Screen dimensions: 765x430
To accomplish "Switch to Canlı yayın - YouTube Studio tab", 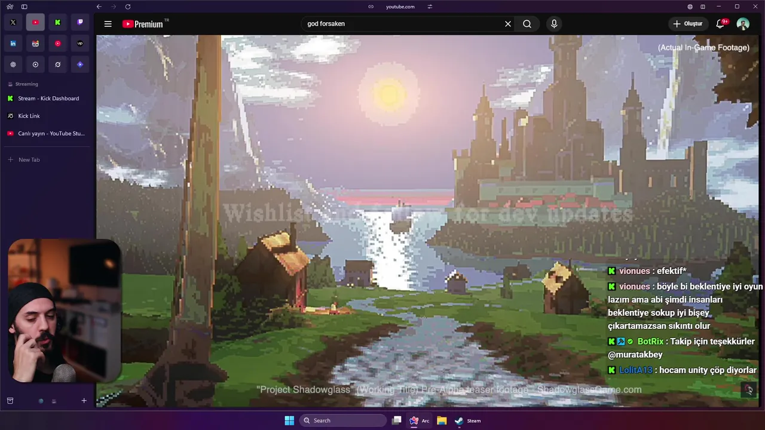I will tap(47, 134).
